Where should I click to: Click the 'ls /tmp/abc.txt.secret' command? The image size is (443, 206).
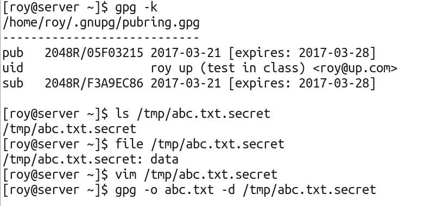pos(193,114)
